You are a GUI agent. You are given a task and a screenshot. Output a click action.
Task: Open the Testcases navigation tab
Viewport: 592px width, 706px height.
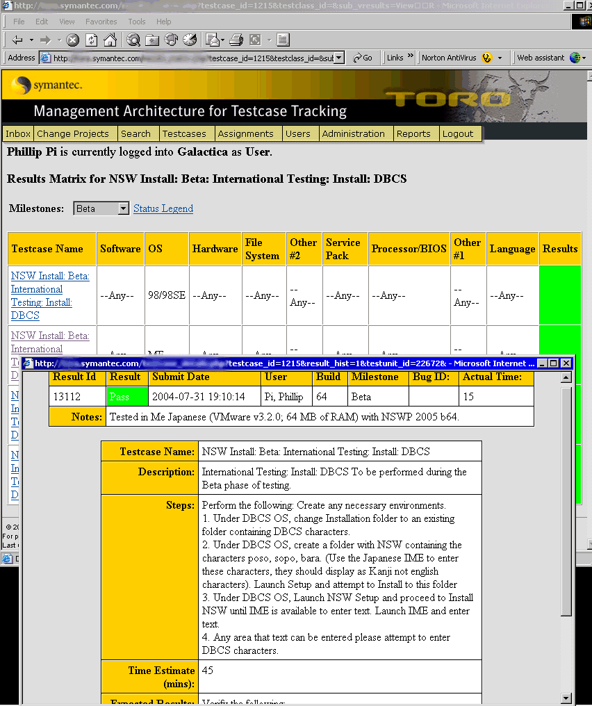coord(183,133)
